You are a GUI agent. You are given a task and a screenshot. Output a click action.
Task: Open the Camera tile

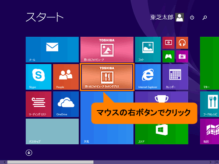[x=182, y=56]
